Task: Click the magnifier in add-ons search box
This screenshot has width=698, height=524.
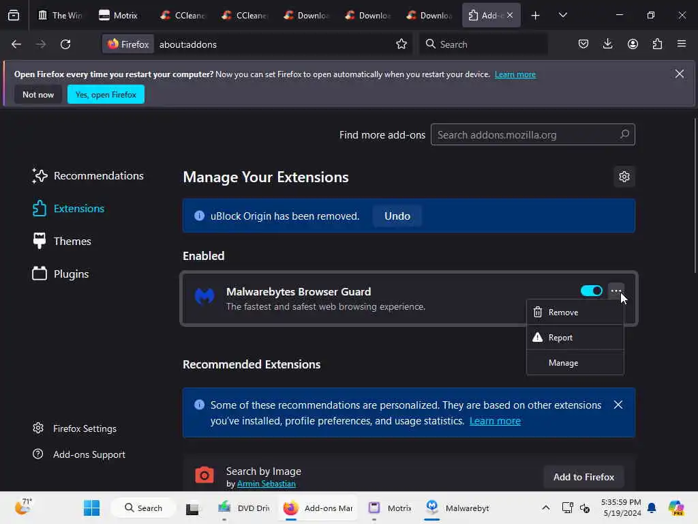Action: (x=624, y=134)
